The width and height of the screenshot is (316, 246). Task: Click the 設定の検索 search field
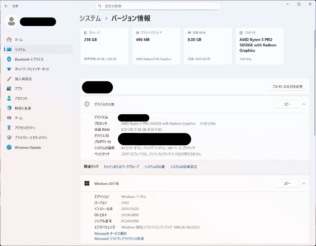[x=158, y=6]
